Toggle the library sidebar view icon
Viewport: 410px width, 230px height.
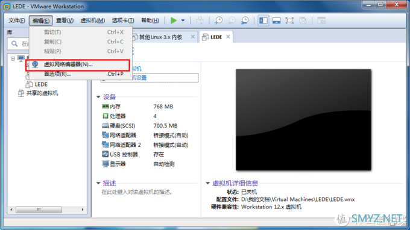(263, 20)
